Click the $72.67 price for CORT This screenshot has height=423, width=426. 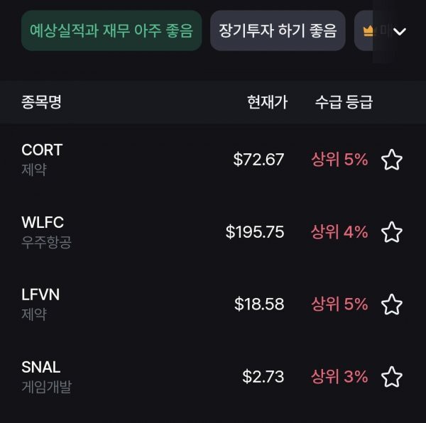258,160
